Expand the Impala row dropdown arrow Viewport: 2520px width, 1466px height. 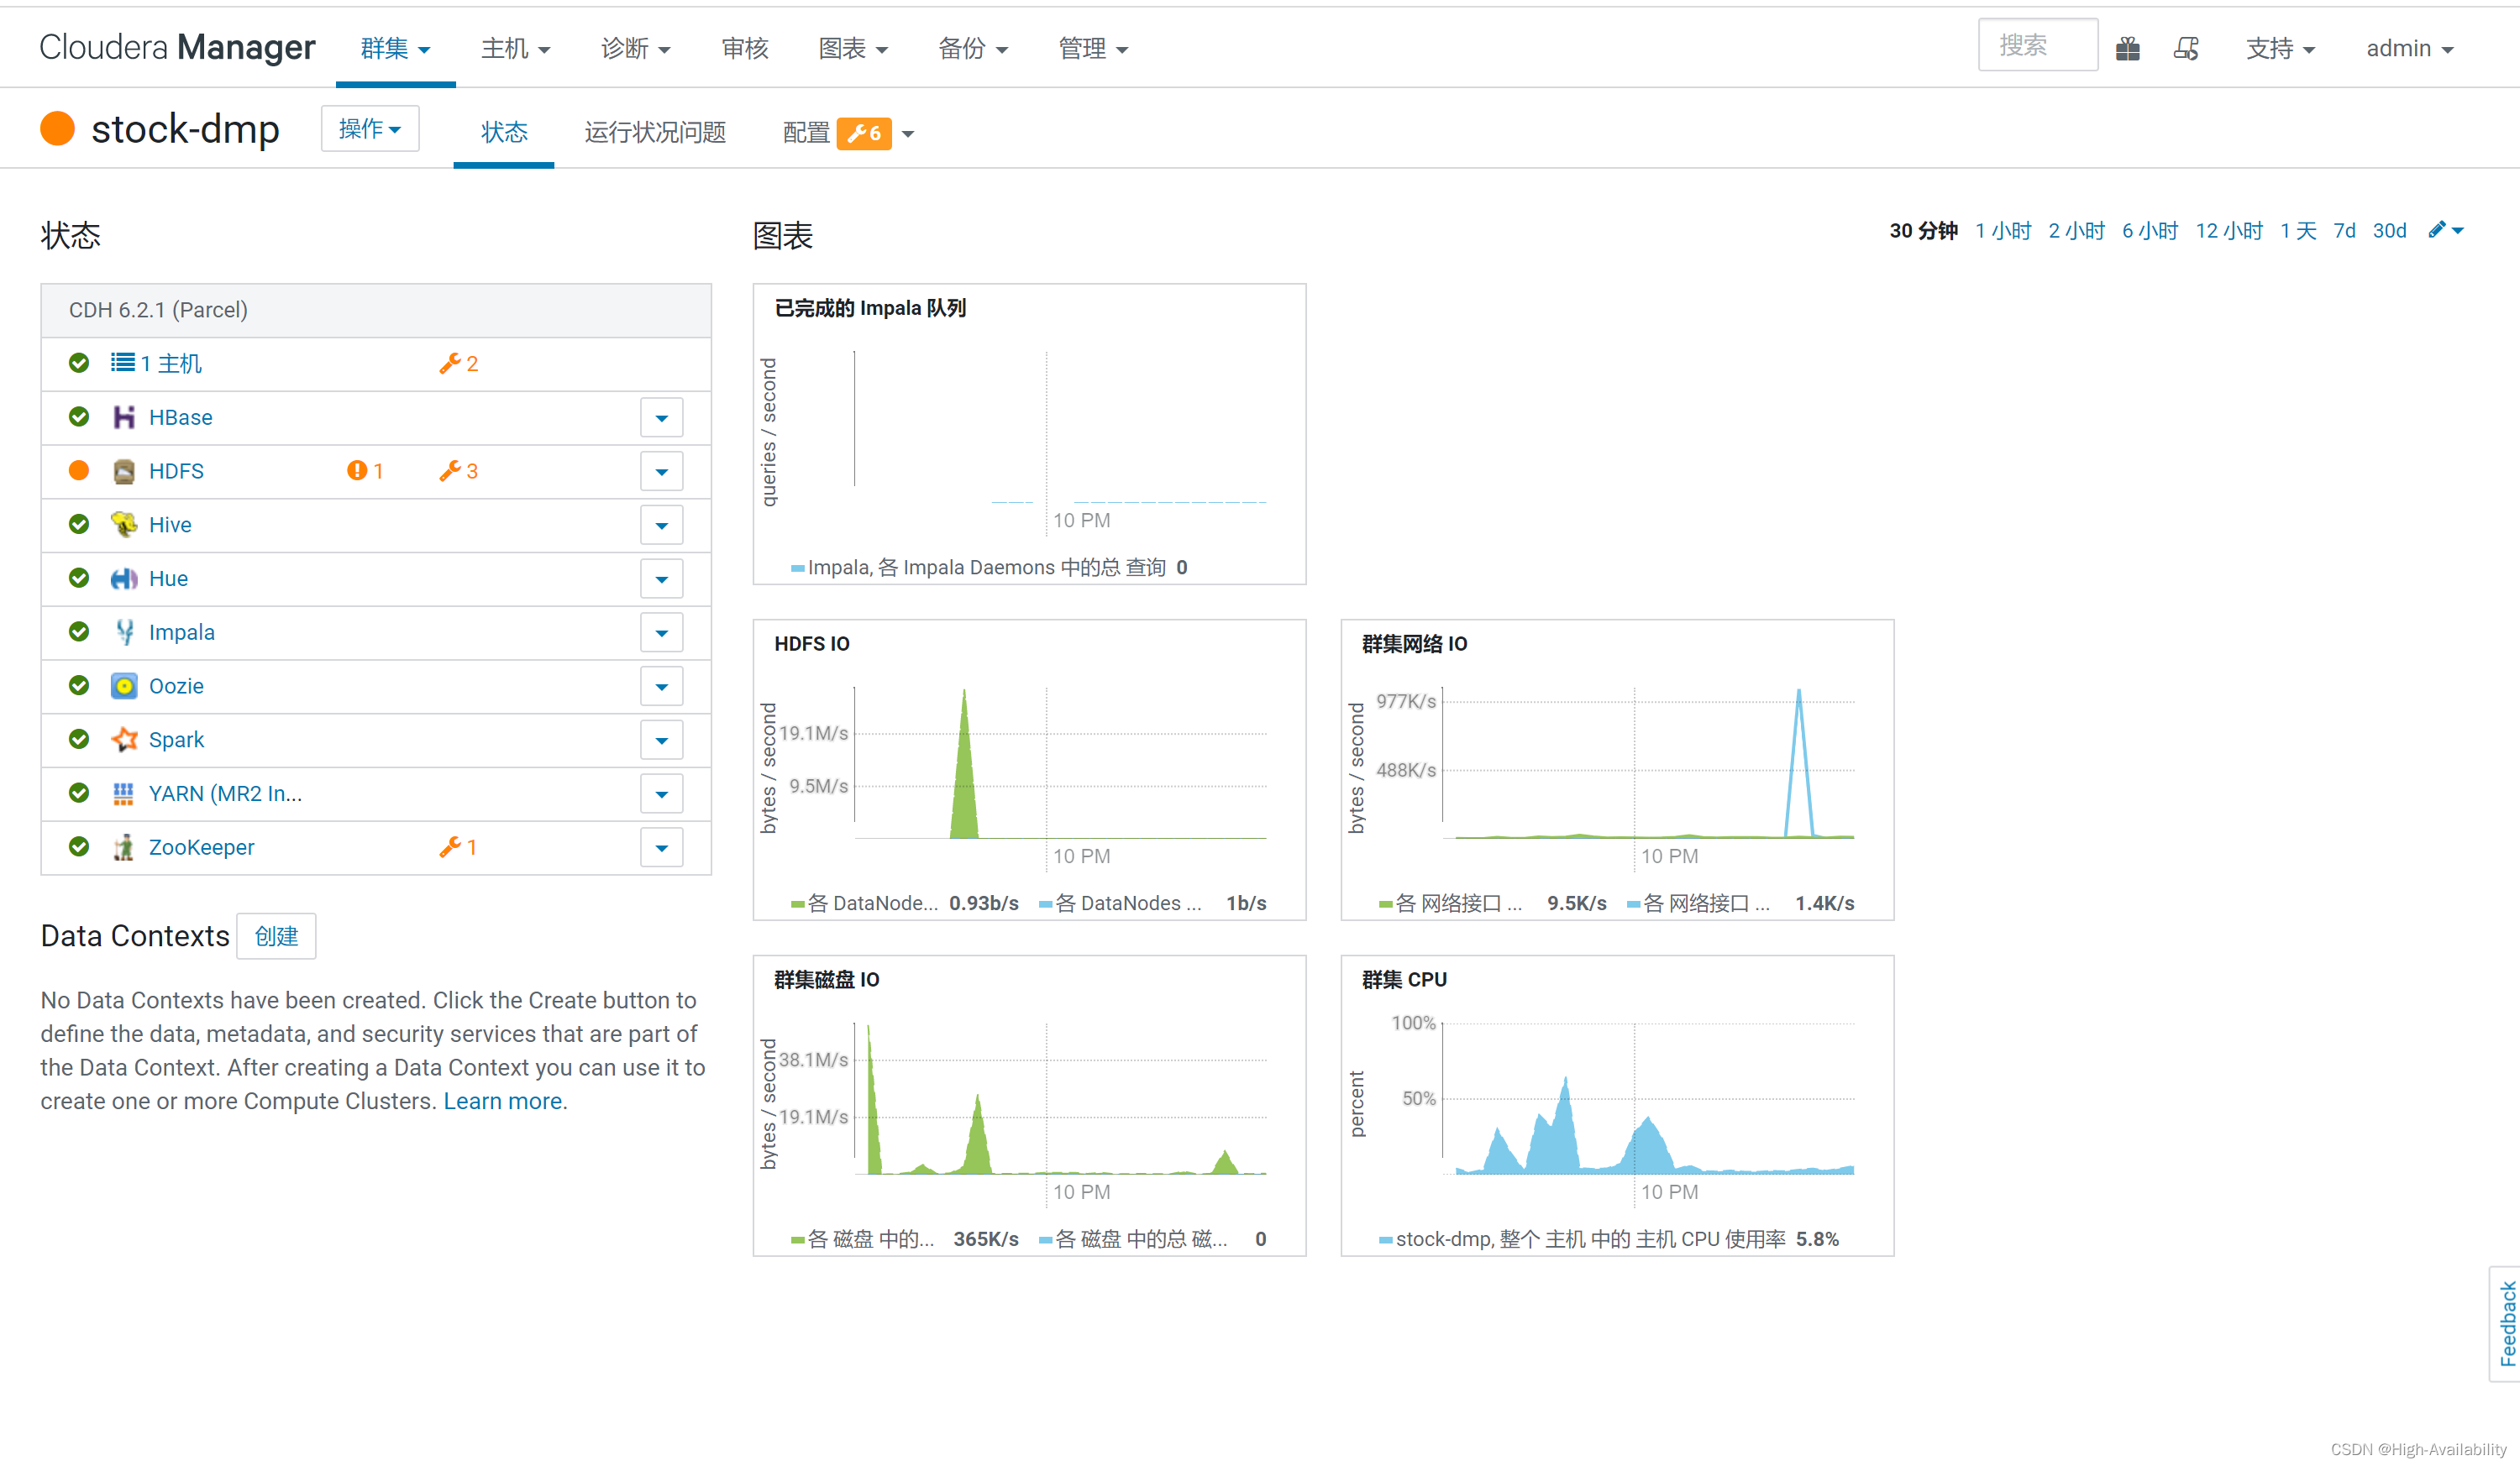tap(661, 632)
